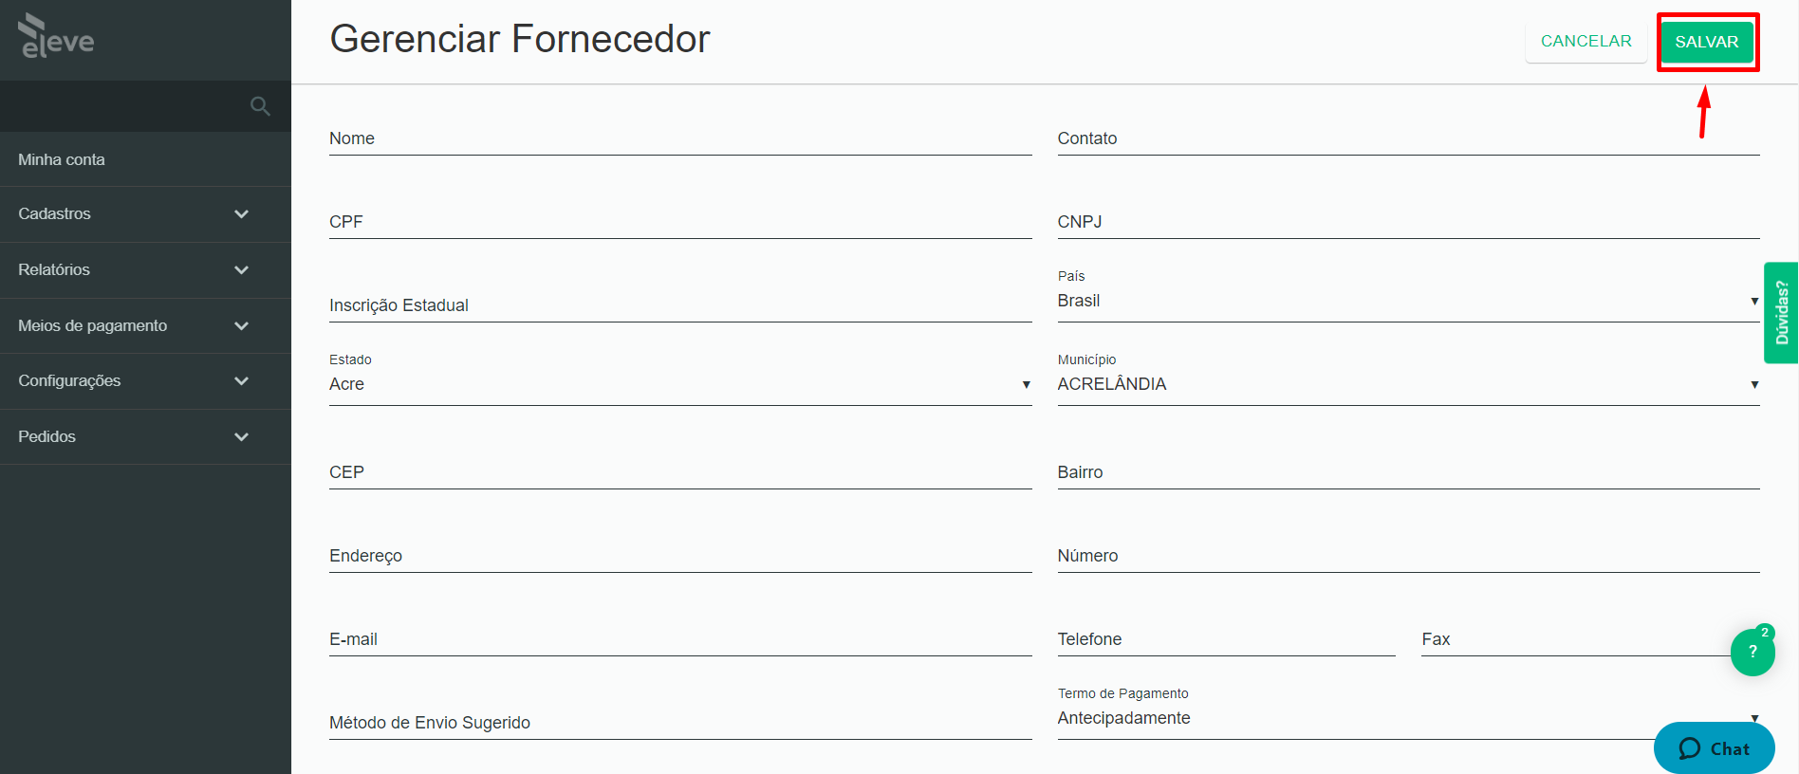Open the Termo de Pagamento dropdown

click(1408, 718)
